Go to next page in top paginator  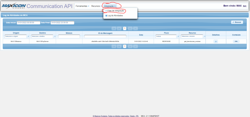[x=130, y=28]
